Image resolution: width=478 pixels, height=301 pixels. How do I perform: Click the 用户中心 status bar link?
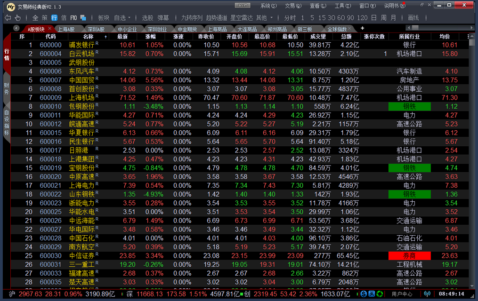[402, 294]
